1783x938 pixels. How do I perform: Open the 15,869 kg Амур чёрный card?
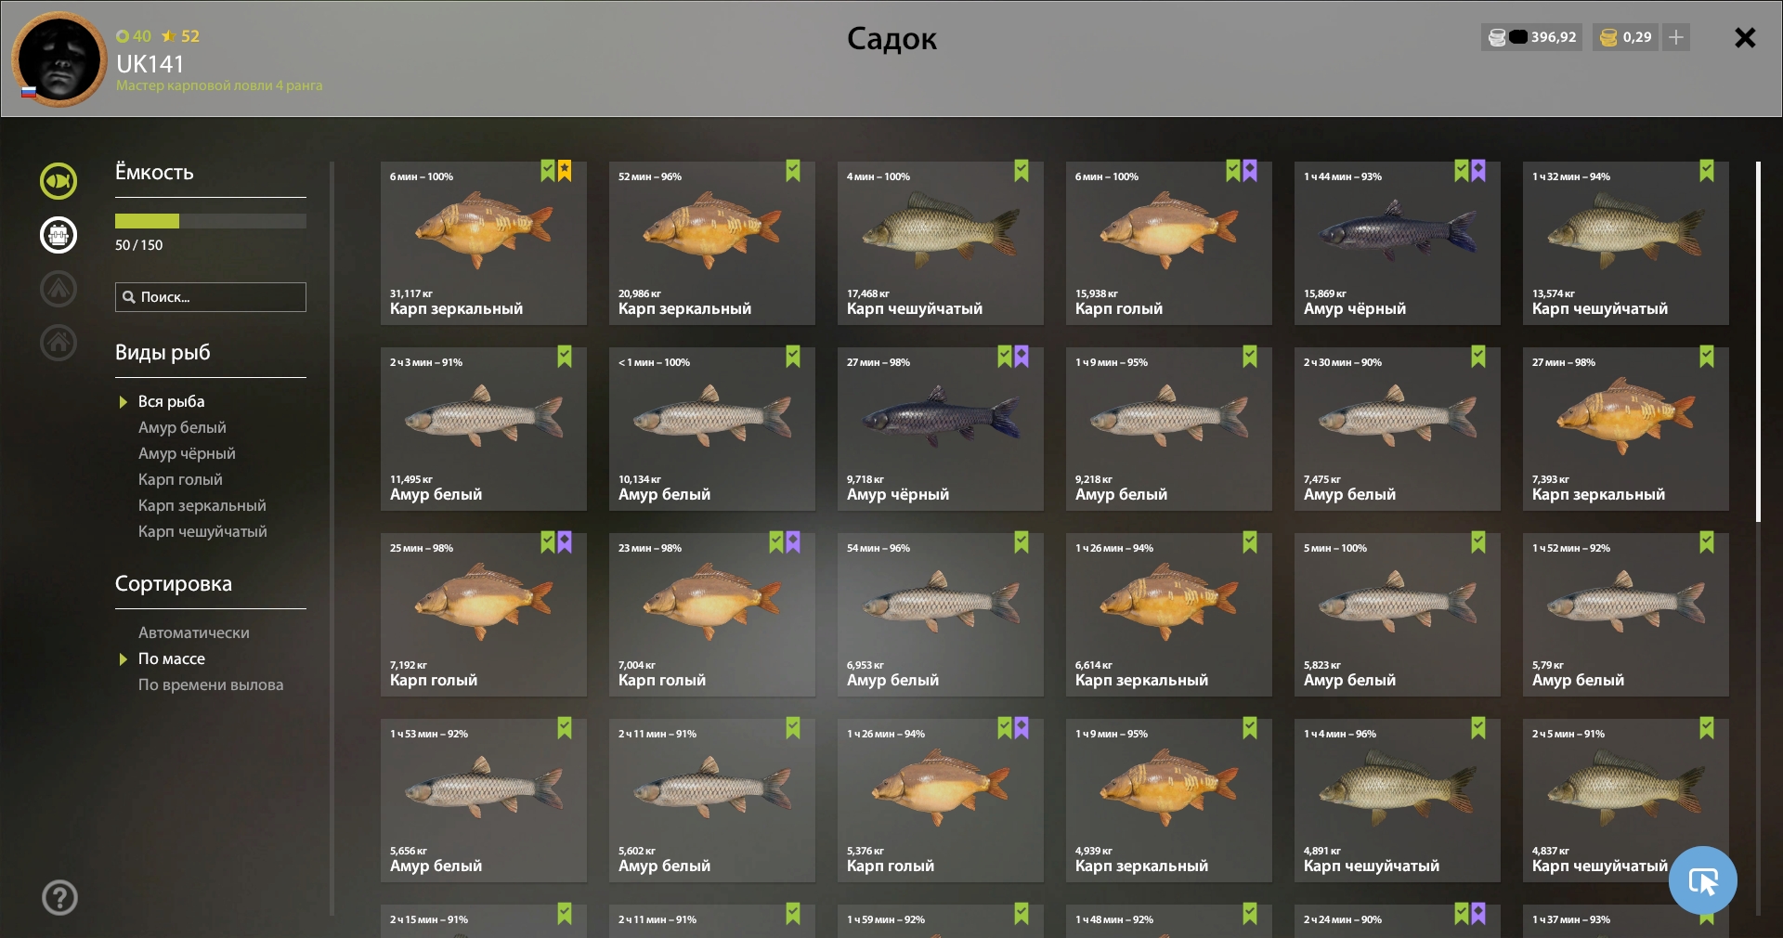[x=1397, y=243]
